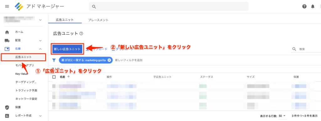321x121 pixels.
Task: Click the search magnifier icon in top bar
Action: tap(94, 7)
